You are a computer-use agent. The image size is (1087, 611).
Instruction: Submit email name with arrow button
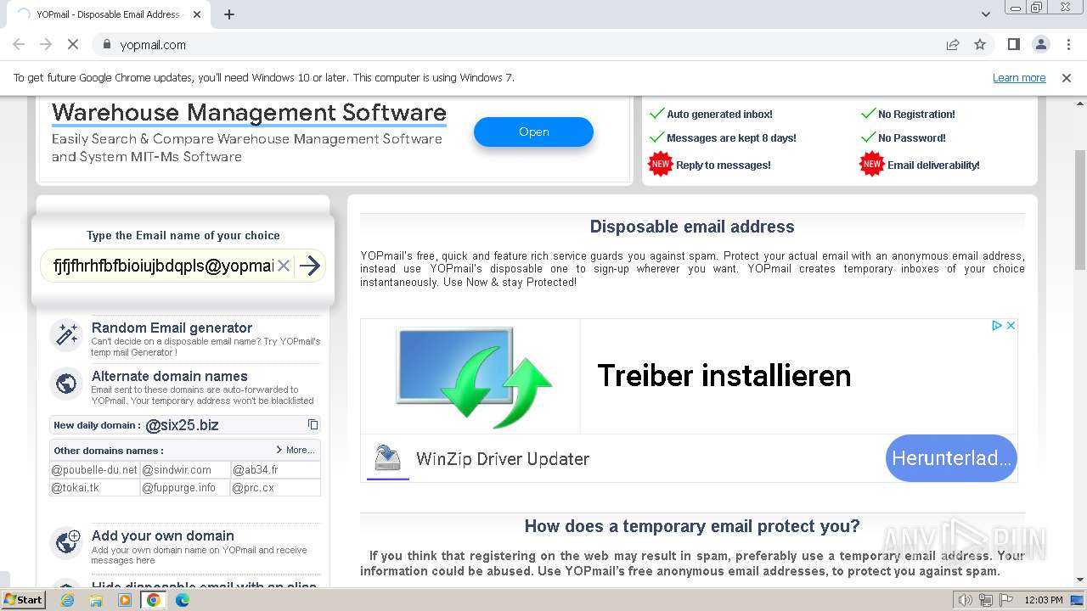(310, 266)
